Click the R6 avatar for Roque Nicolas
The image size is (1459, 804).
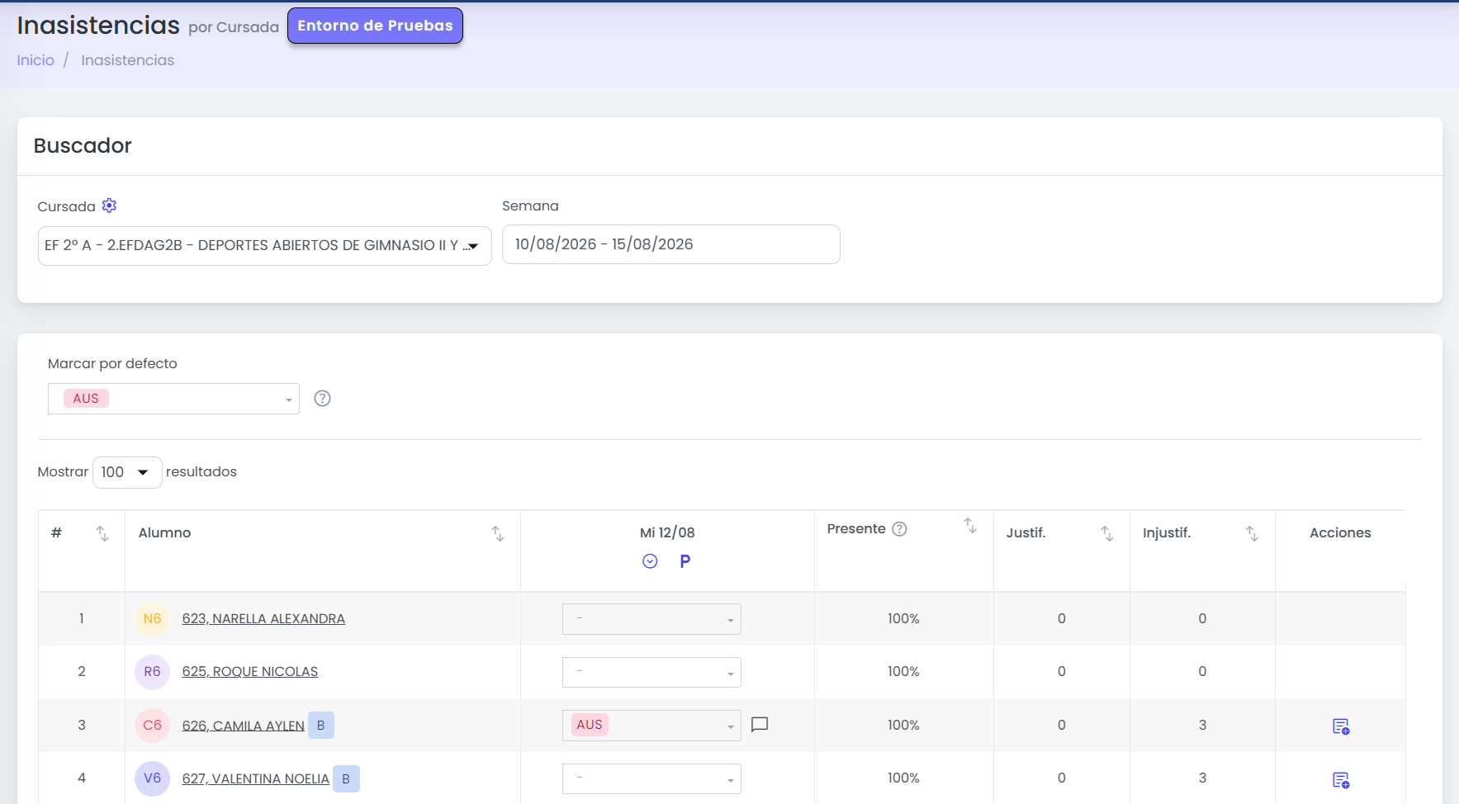tap(153, 672)
